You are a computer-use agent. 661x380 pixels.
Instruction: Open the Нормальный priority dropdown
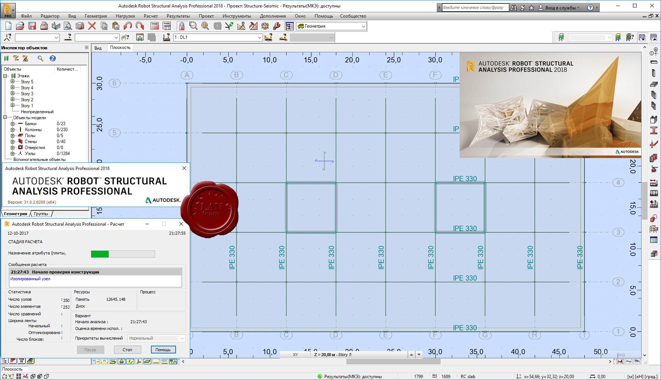click(x=156, y=338)
